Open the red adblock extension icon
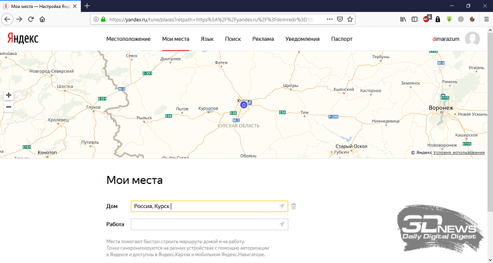Image resolution: width=493 pixels, height=263 pixels. point(426,19)
